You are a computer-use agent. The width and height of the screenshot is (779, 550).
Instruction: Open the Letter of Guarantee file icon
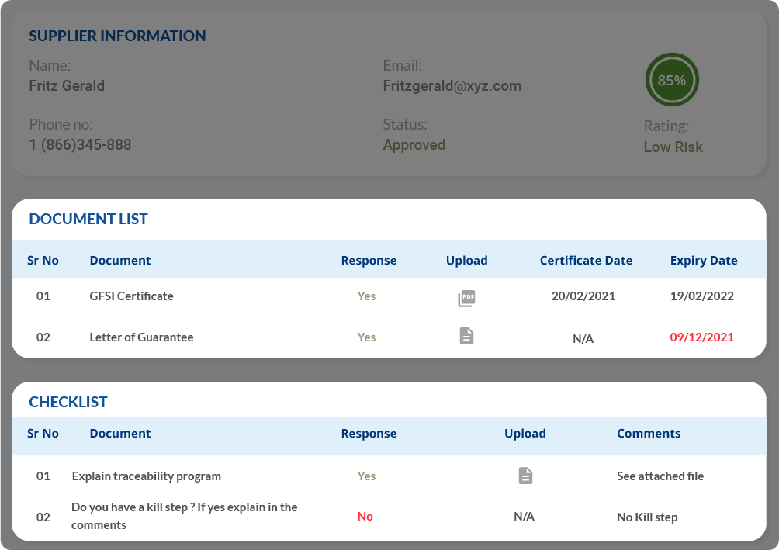(x=466, y=336)
